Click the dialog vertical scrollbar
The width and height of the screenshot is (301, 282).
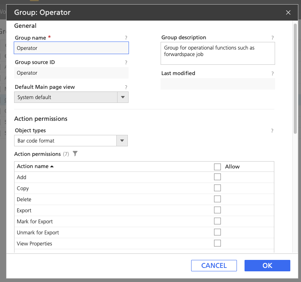(295, 78)
